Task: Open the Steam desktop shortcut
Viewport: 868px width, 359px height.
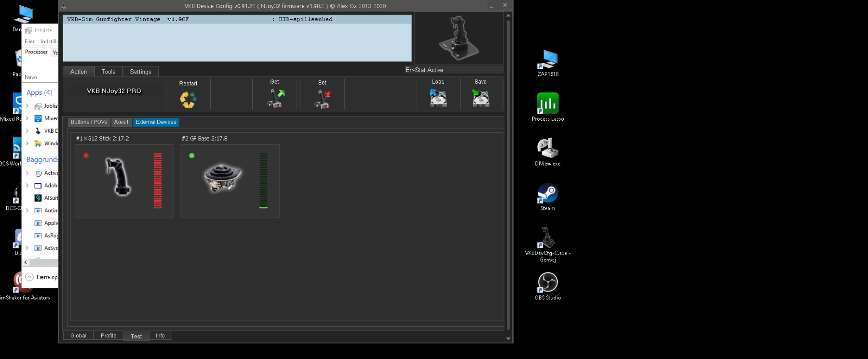Action: pos(547,194)
